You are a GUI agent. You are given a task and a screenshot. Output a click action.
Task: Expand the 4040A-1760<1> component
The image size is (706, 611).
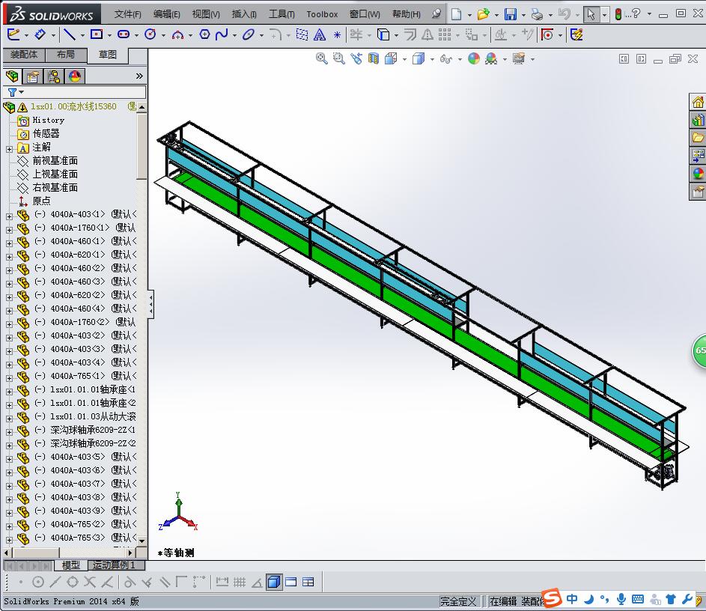coord(10,230)
